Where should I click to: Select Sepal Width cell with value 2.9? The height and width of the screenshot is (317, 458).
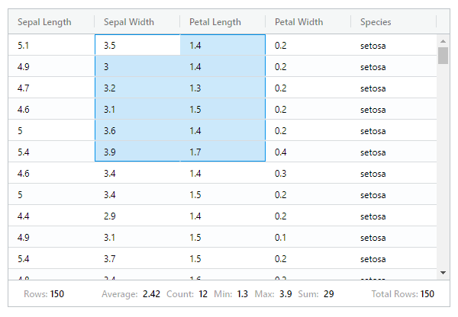(137, 216)
